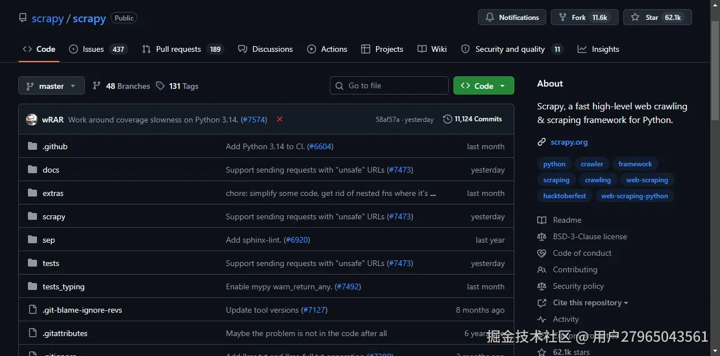Click the sep folder icon
This screenshot has width=720, height=356.
click(32, 240)
